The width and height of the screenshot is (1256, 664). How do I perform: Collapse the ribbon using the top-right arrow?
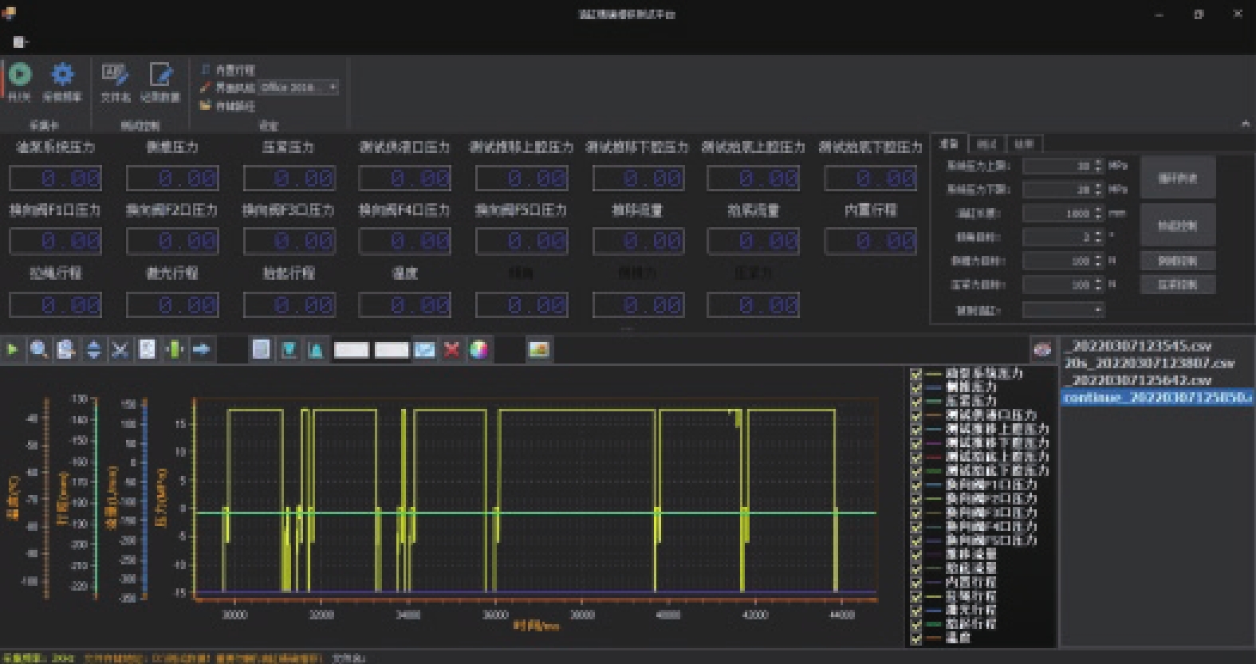[x=1245, y=124]
